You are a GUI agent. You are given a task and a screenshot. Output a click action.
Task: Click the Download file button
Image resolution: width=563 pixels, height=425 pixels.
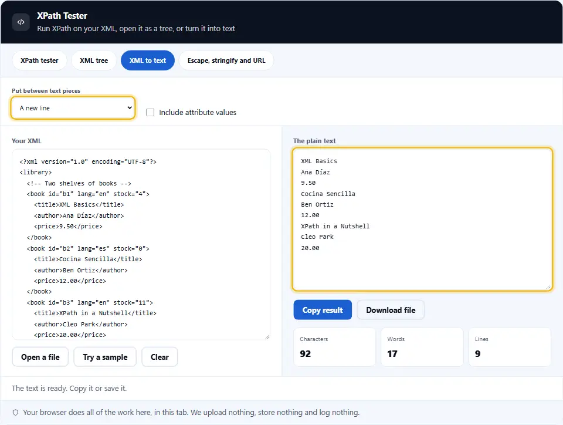click(391, 310)
